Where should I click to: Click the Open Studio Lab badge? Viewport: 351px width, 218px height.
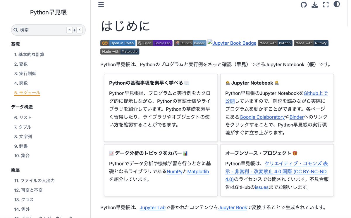click(154, 43)
